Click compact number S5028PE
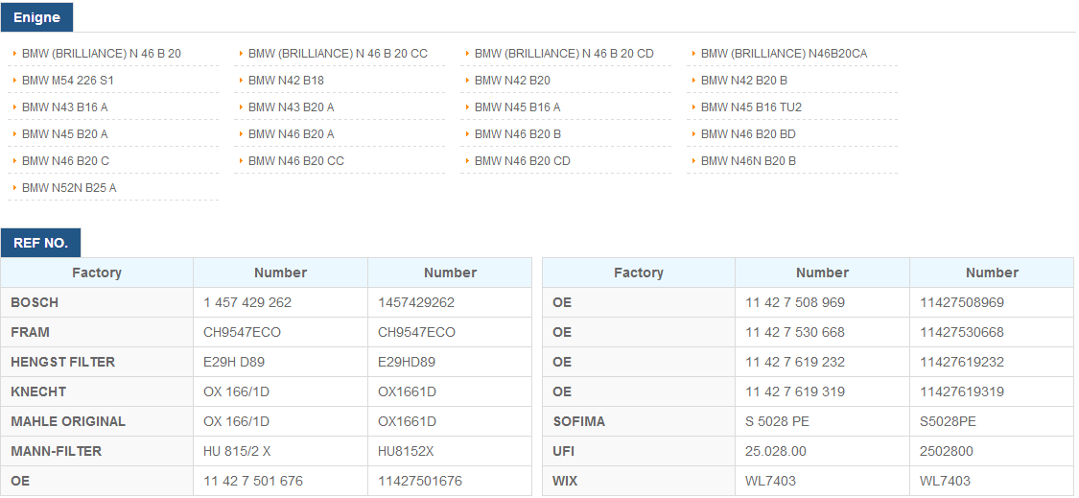This screenshot has width=1079, height=498. click(948, 421)
